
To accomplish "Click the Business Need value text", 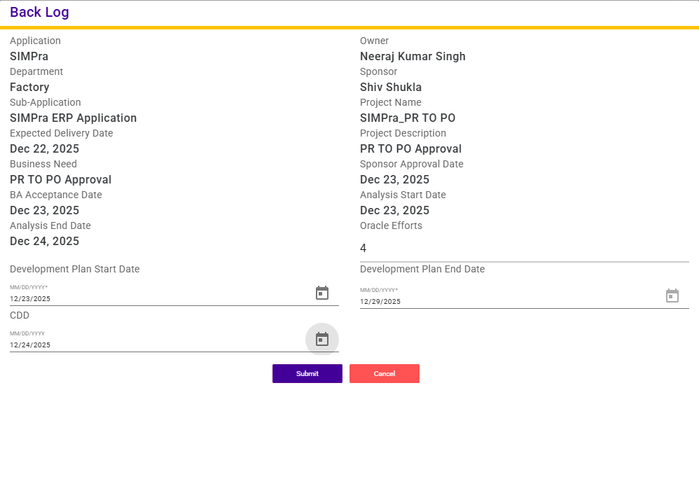I will tap(60, 180).
